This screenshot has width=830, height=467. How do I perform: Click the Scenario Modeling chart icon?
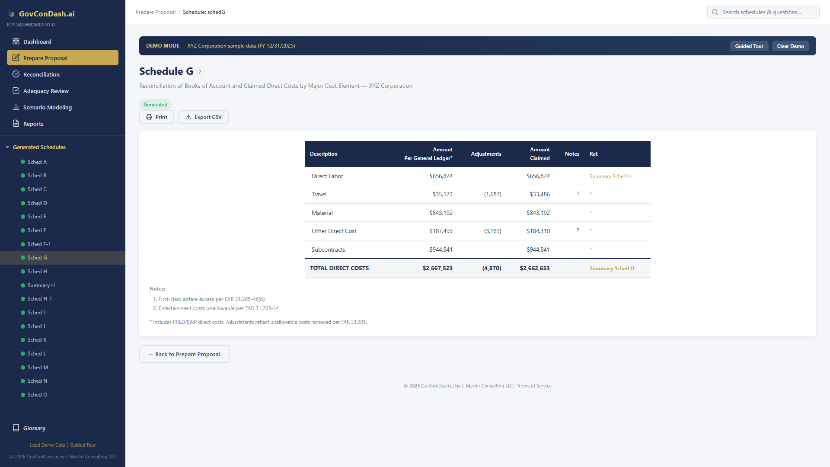click(x=16, y=107)
